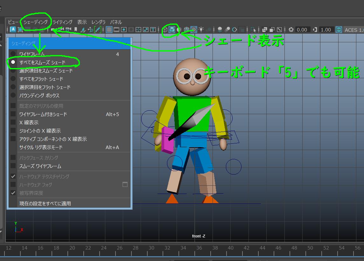Enable ワイヤフレーム付きシェード checkbox
Image resolution: width=364 pixels, height=261 pixels.
(13, 114)
